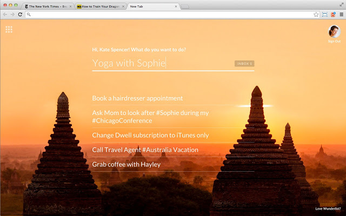Click the 'Love Wunderlist?' link
The image size is (346, 216).
point(328,209)
